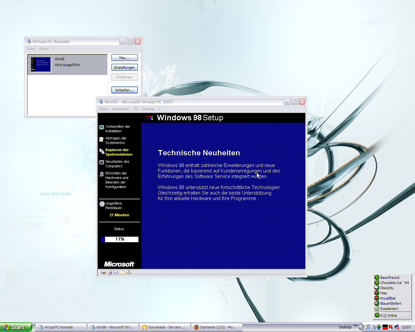Click the 27 Minuten remaining time text
This screenshot has height=332, width=415.
(x=119, y=215)
